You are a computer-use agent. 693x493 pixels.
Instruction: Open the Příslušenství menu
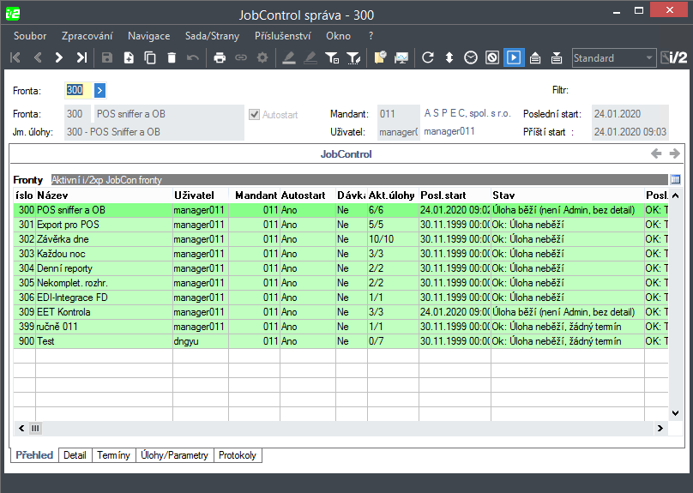(x=283, y=36)
